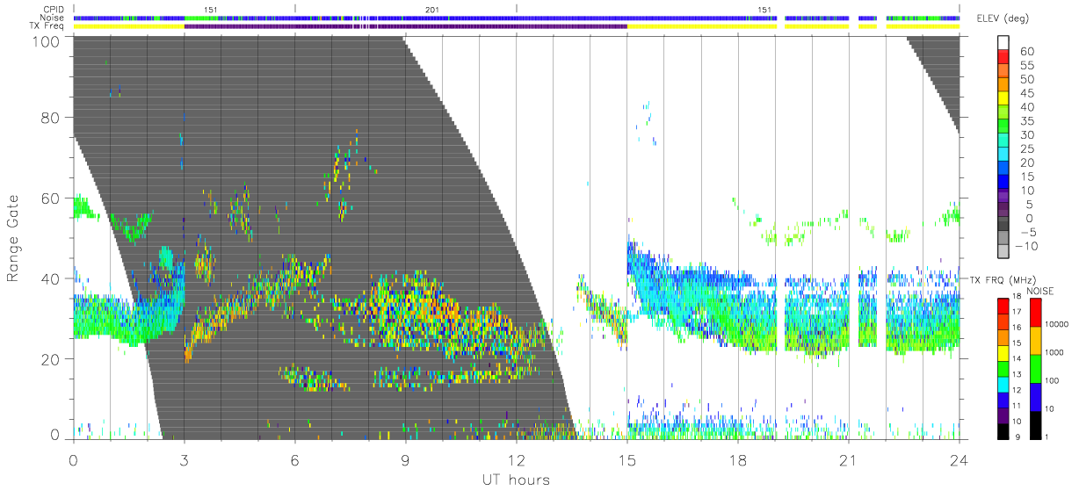
Task: Click the 80 tick on Range Gate axis
Action: click(x=51, y=118)
